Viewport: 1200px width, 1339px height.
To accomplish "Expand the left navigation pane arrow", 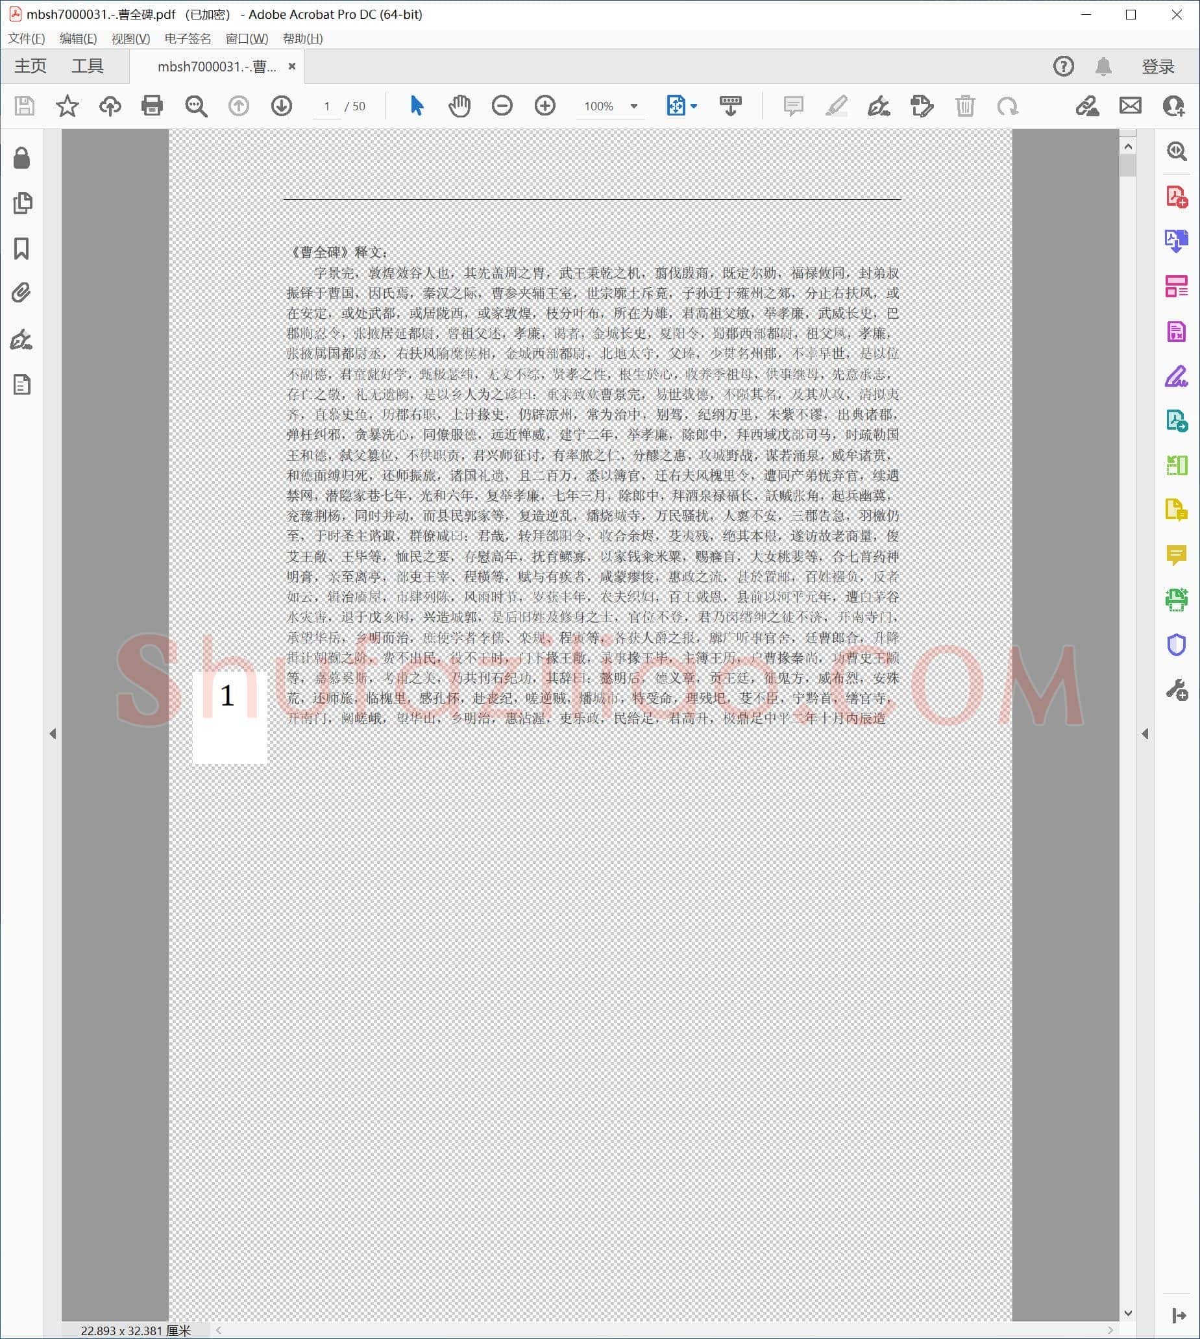I will coord(53,734).
